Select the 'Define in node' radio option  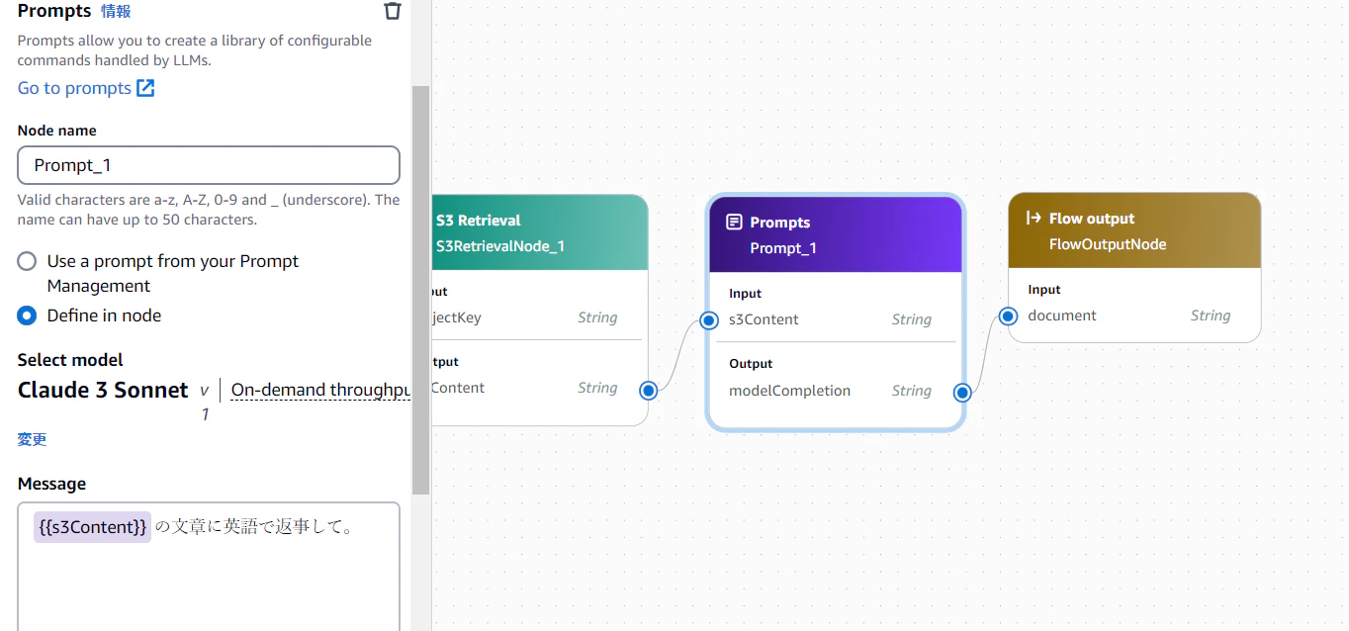pyautogui.click(x=28, y=315)
